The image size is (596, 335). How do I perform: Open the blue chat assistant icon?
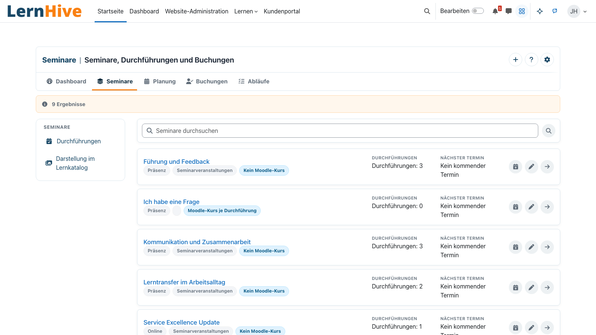[555, 11]
